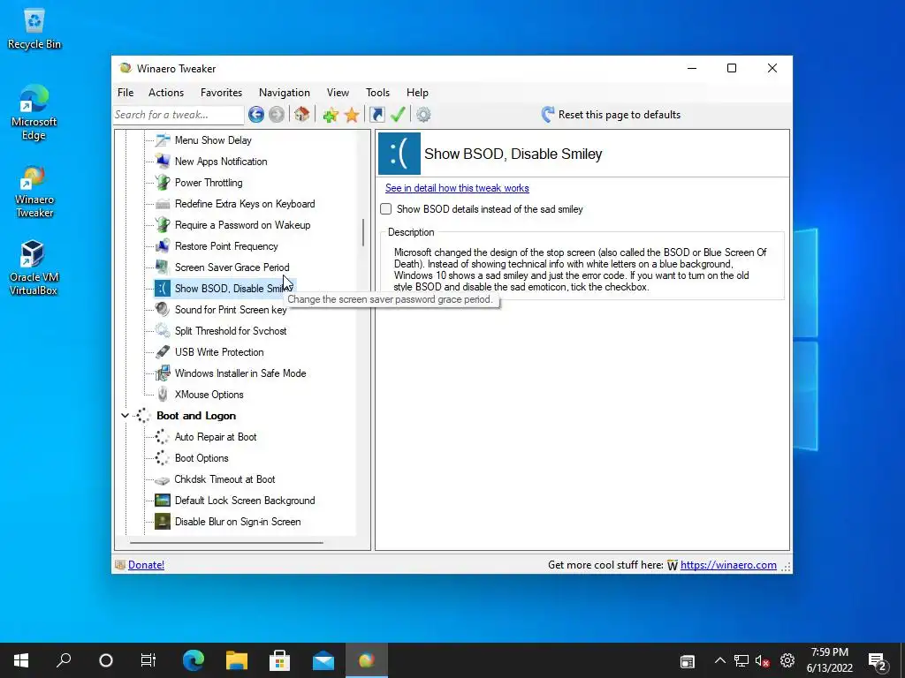Go to Home page icon in toolbar
The image size is (905, 678).
(302, 115)
